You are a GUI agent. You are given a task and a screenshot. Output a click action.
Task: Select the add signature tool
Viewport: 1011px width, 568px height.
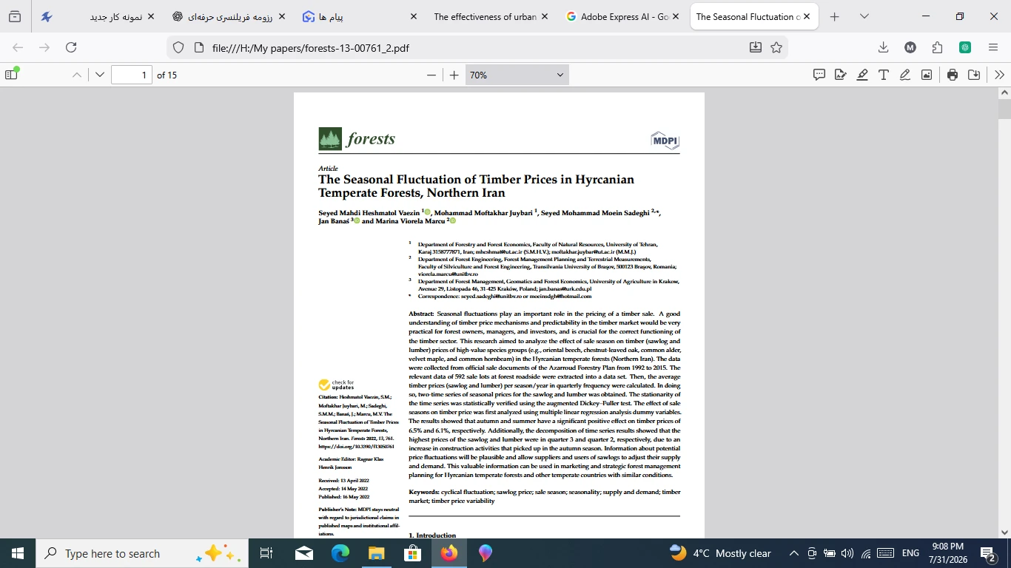pos(841,75)
